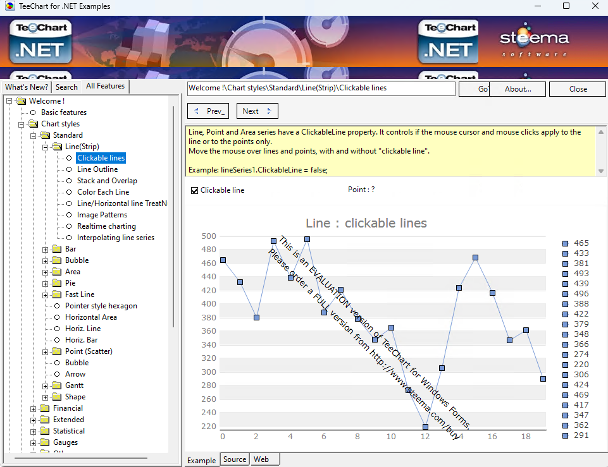This screenshot has width=608, height=467.
Task: Select the Pointer style hexagon item
Action: click(x=101, y=306)
